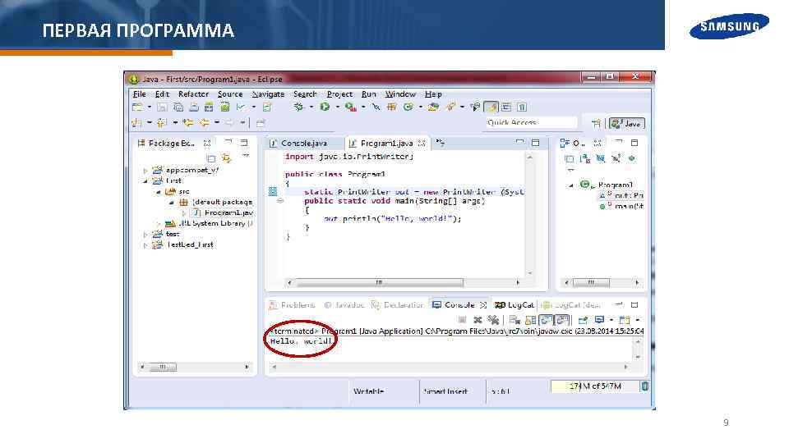Click the New Java Class green C icon

pyautogui.click(x=408, y=107)
